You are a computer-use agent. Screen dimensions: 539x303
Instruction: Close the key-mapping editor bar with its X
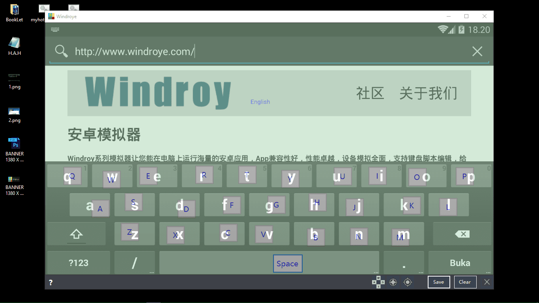click(487, 282)
